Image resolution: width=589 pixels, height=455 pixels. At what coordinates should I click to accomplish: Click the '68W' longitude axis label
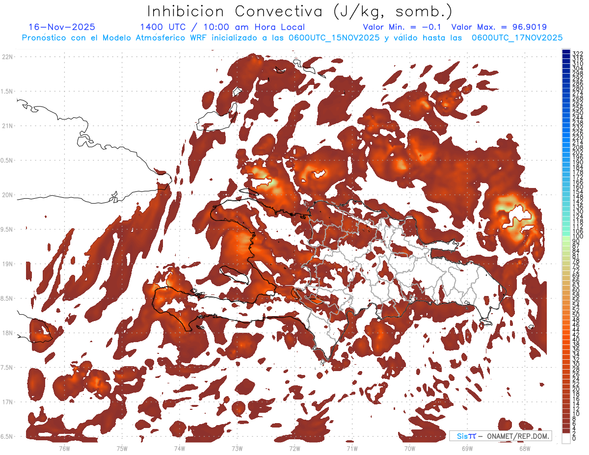[x=524, y=448]
